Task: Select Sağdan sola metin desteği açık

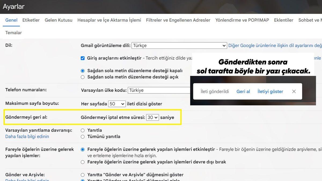Action: pyautogui.click(x=83, y=77)
